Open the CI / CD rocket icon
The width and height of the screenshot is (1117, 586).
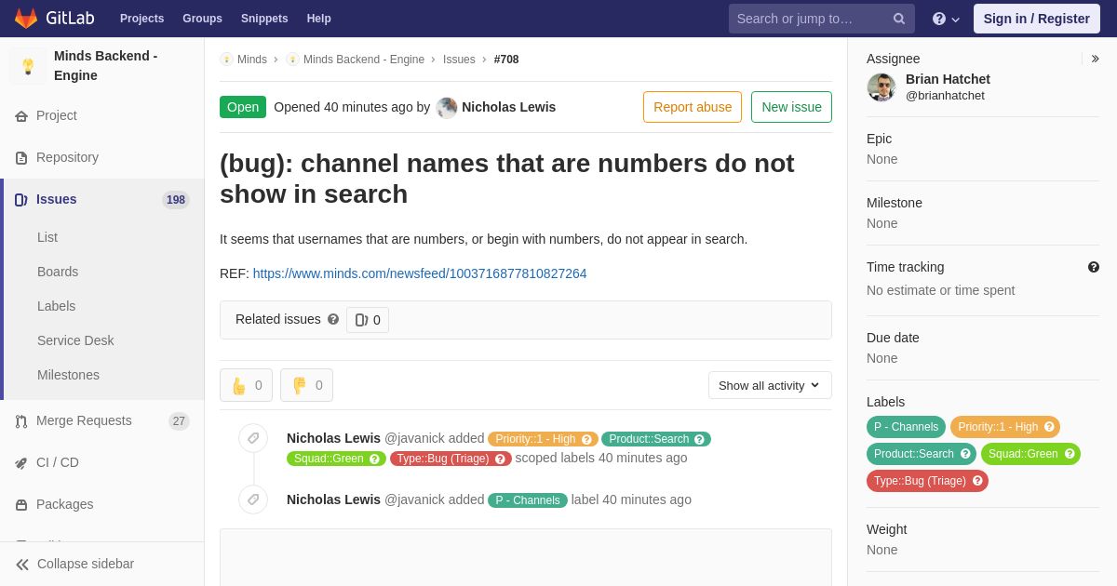tap(21, 463)
